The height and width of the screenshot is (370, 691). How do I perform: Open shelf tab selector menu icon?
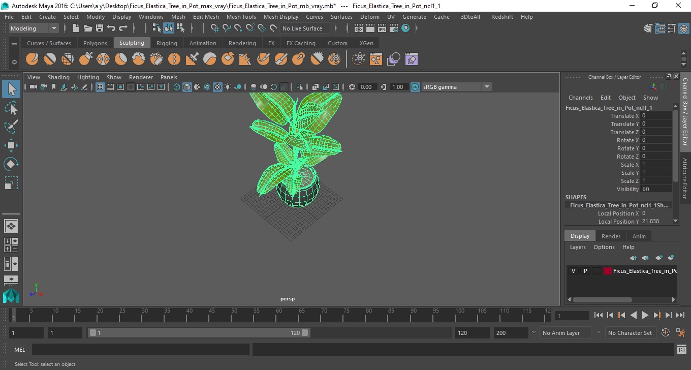click(x=14, y=43)
